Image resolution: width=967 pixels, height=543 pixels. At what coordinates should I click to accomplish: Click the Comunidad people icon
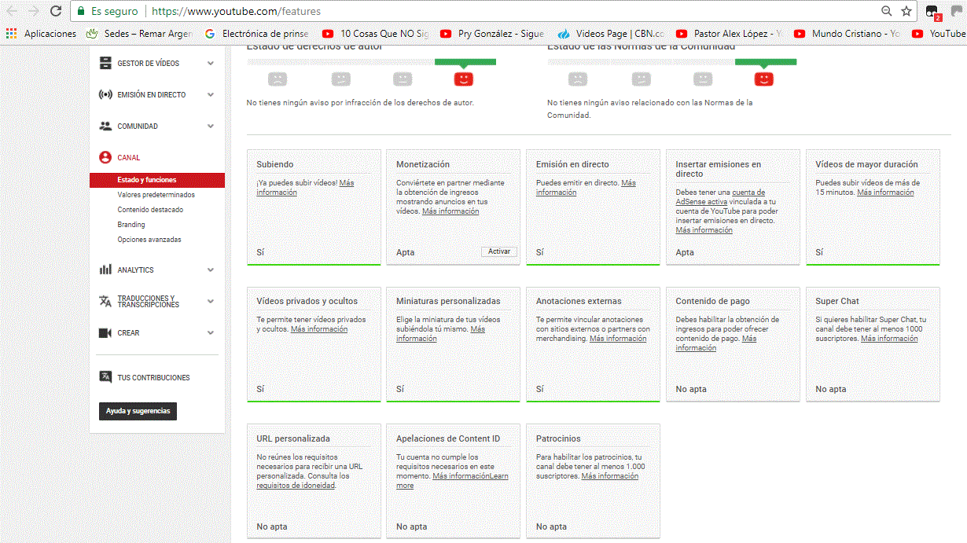tap(105, 127)
